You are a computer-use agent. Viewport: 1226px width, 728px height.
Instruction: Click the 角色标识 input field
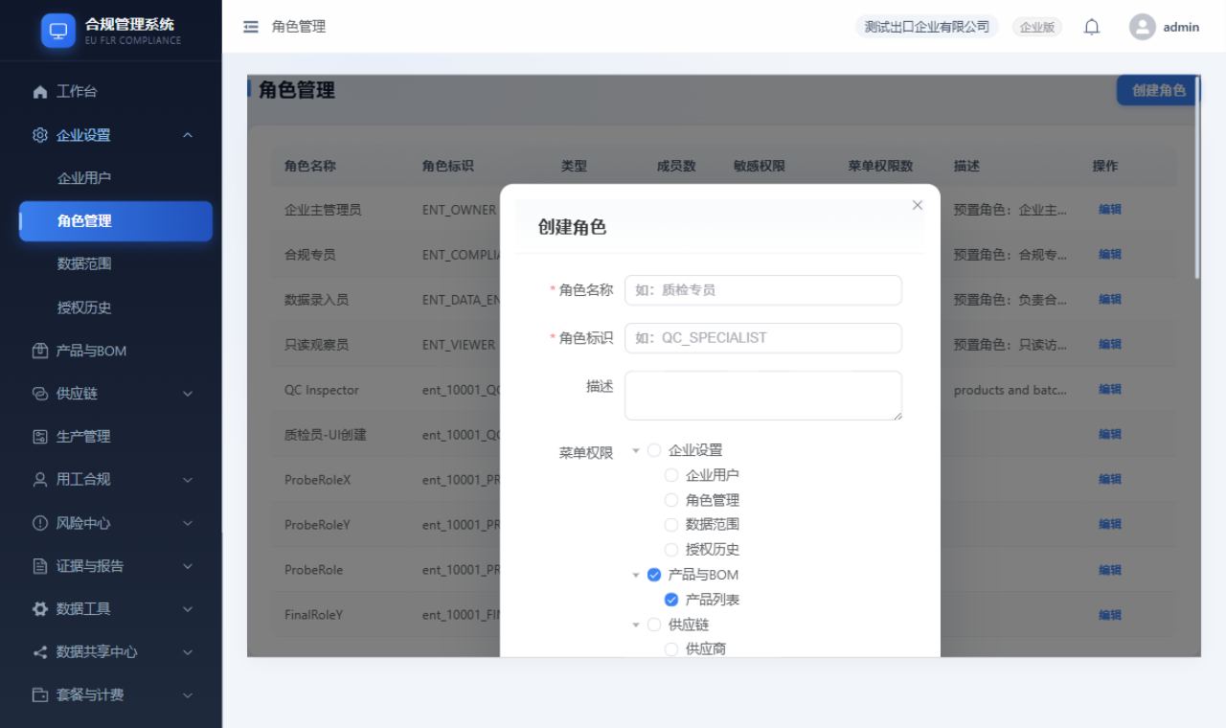763,338
